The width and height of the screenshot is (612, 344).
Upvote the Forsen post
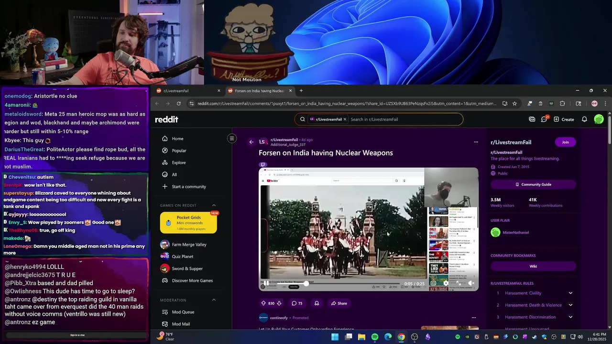(x=263, y=303)
